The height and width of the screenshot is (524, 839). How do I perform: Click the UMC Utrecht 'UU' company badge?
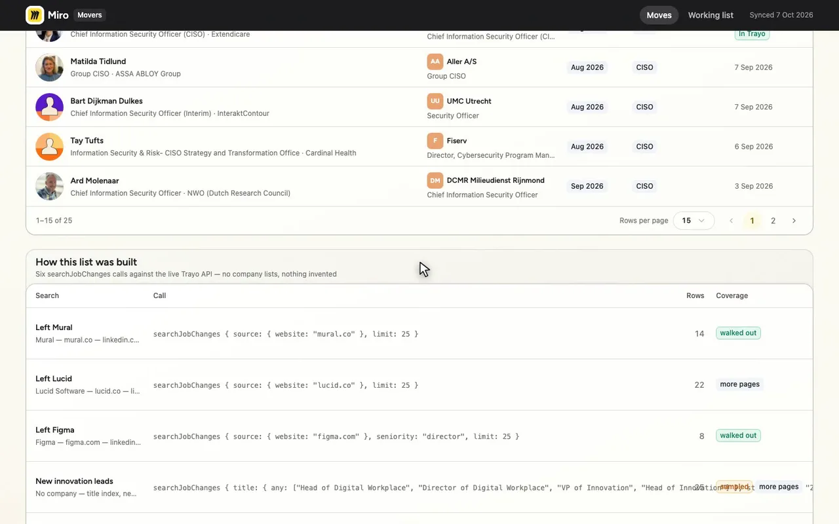coord(435,101)
